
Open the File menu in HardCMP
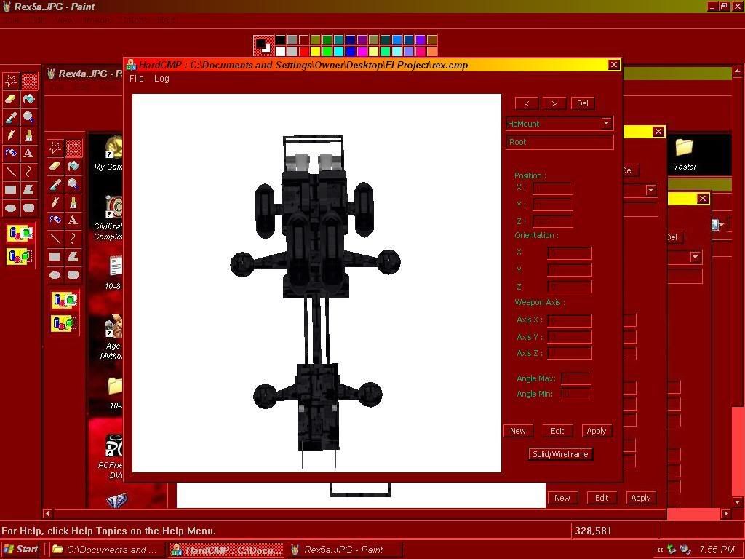(137, 79)
